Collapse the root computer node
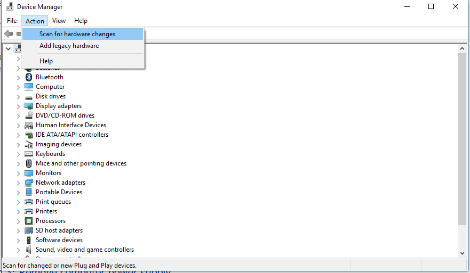Screen dimensions: 470x273 [7, 49]
